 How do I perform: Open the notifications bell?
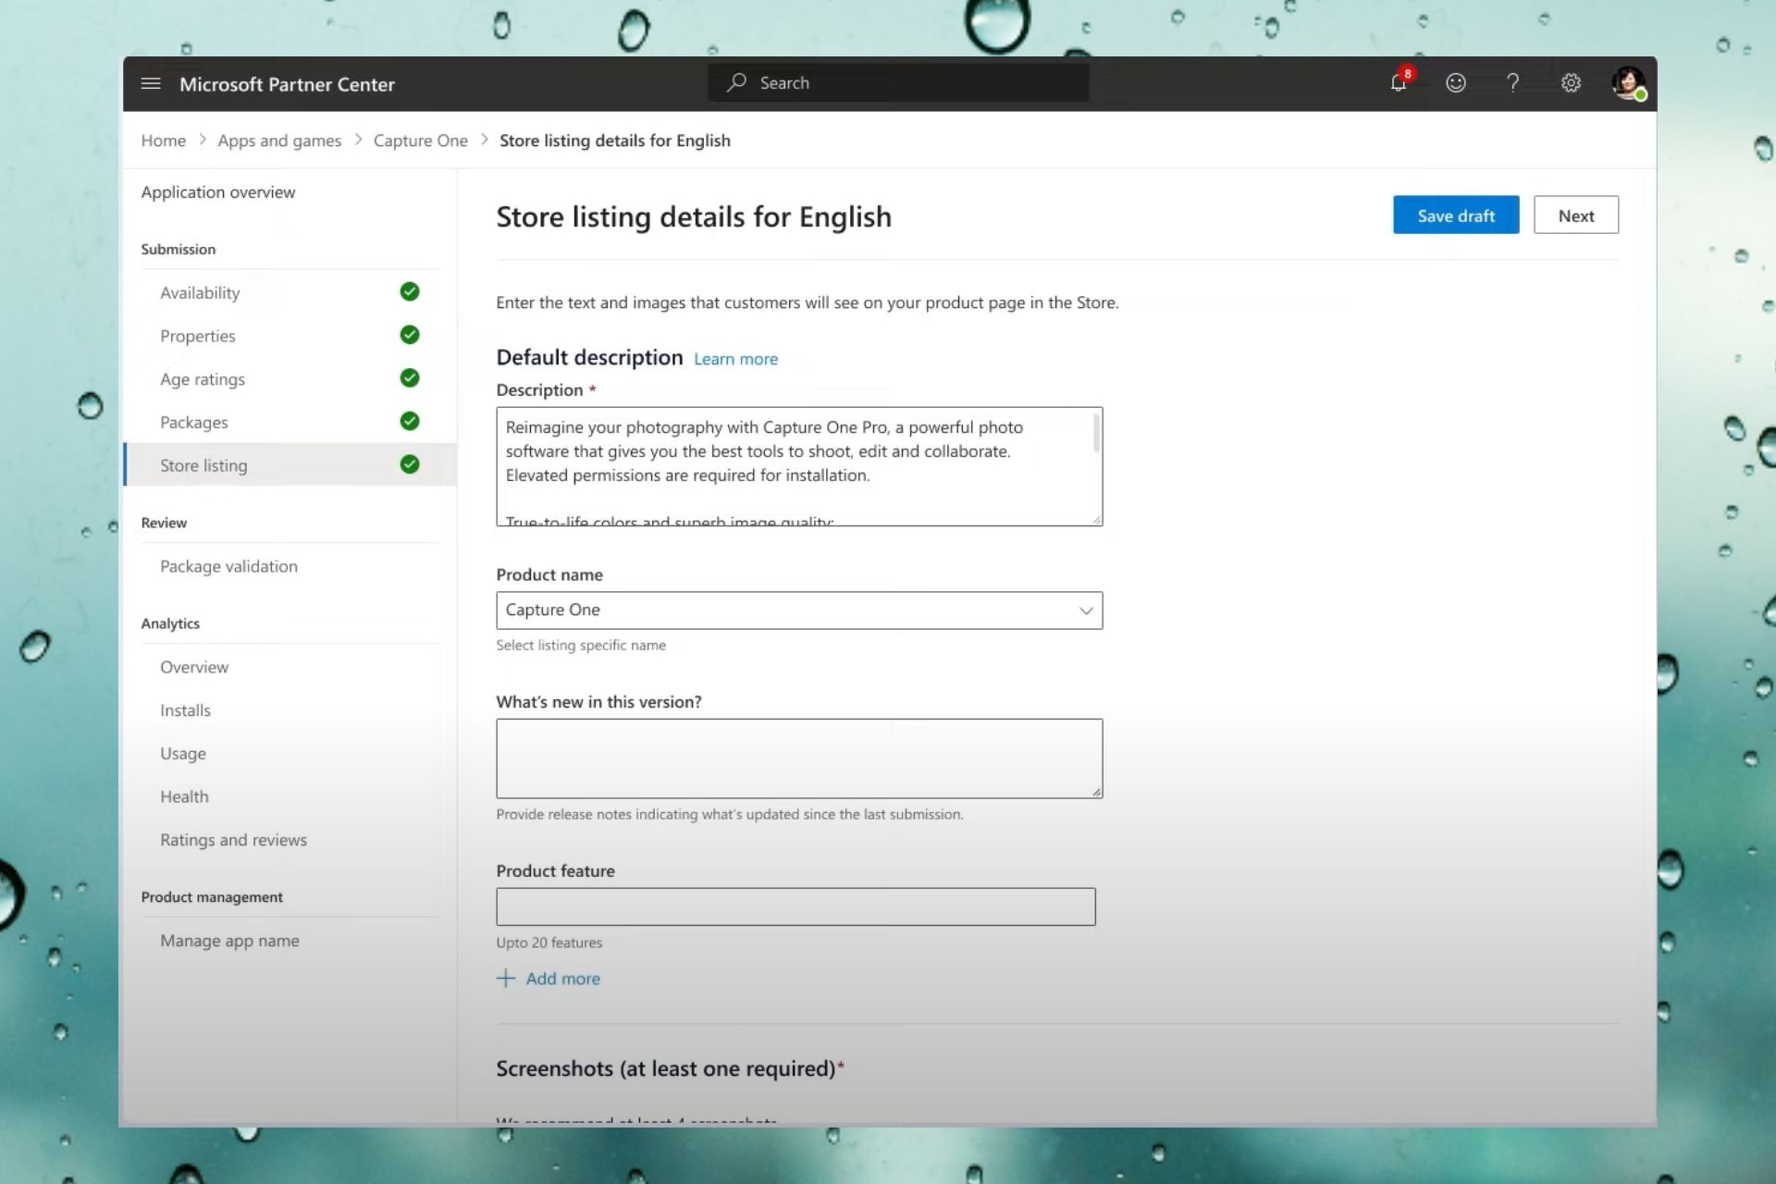point(1398,83)
